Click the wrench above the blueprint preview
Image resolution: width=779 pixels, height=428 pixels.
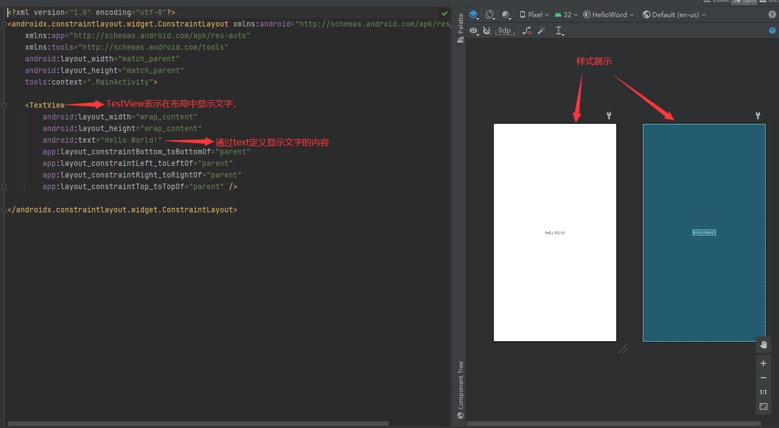[758, 116]
